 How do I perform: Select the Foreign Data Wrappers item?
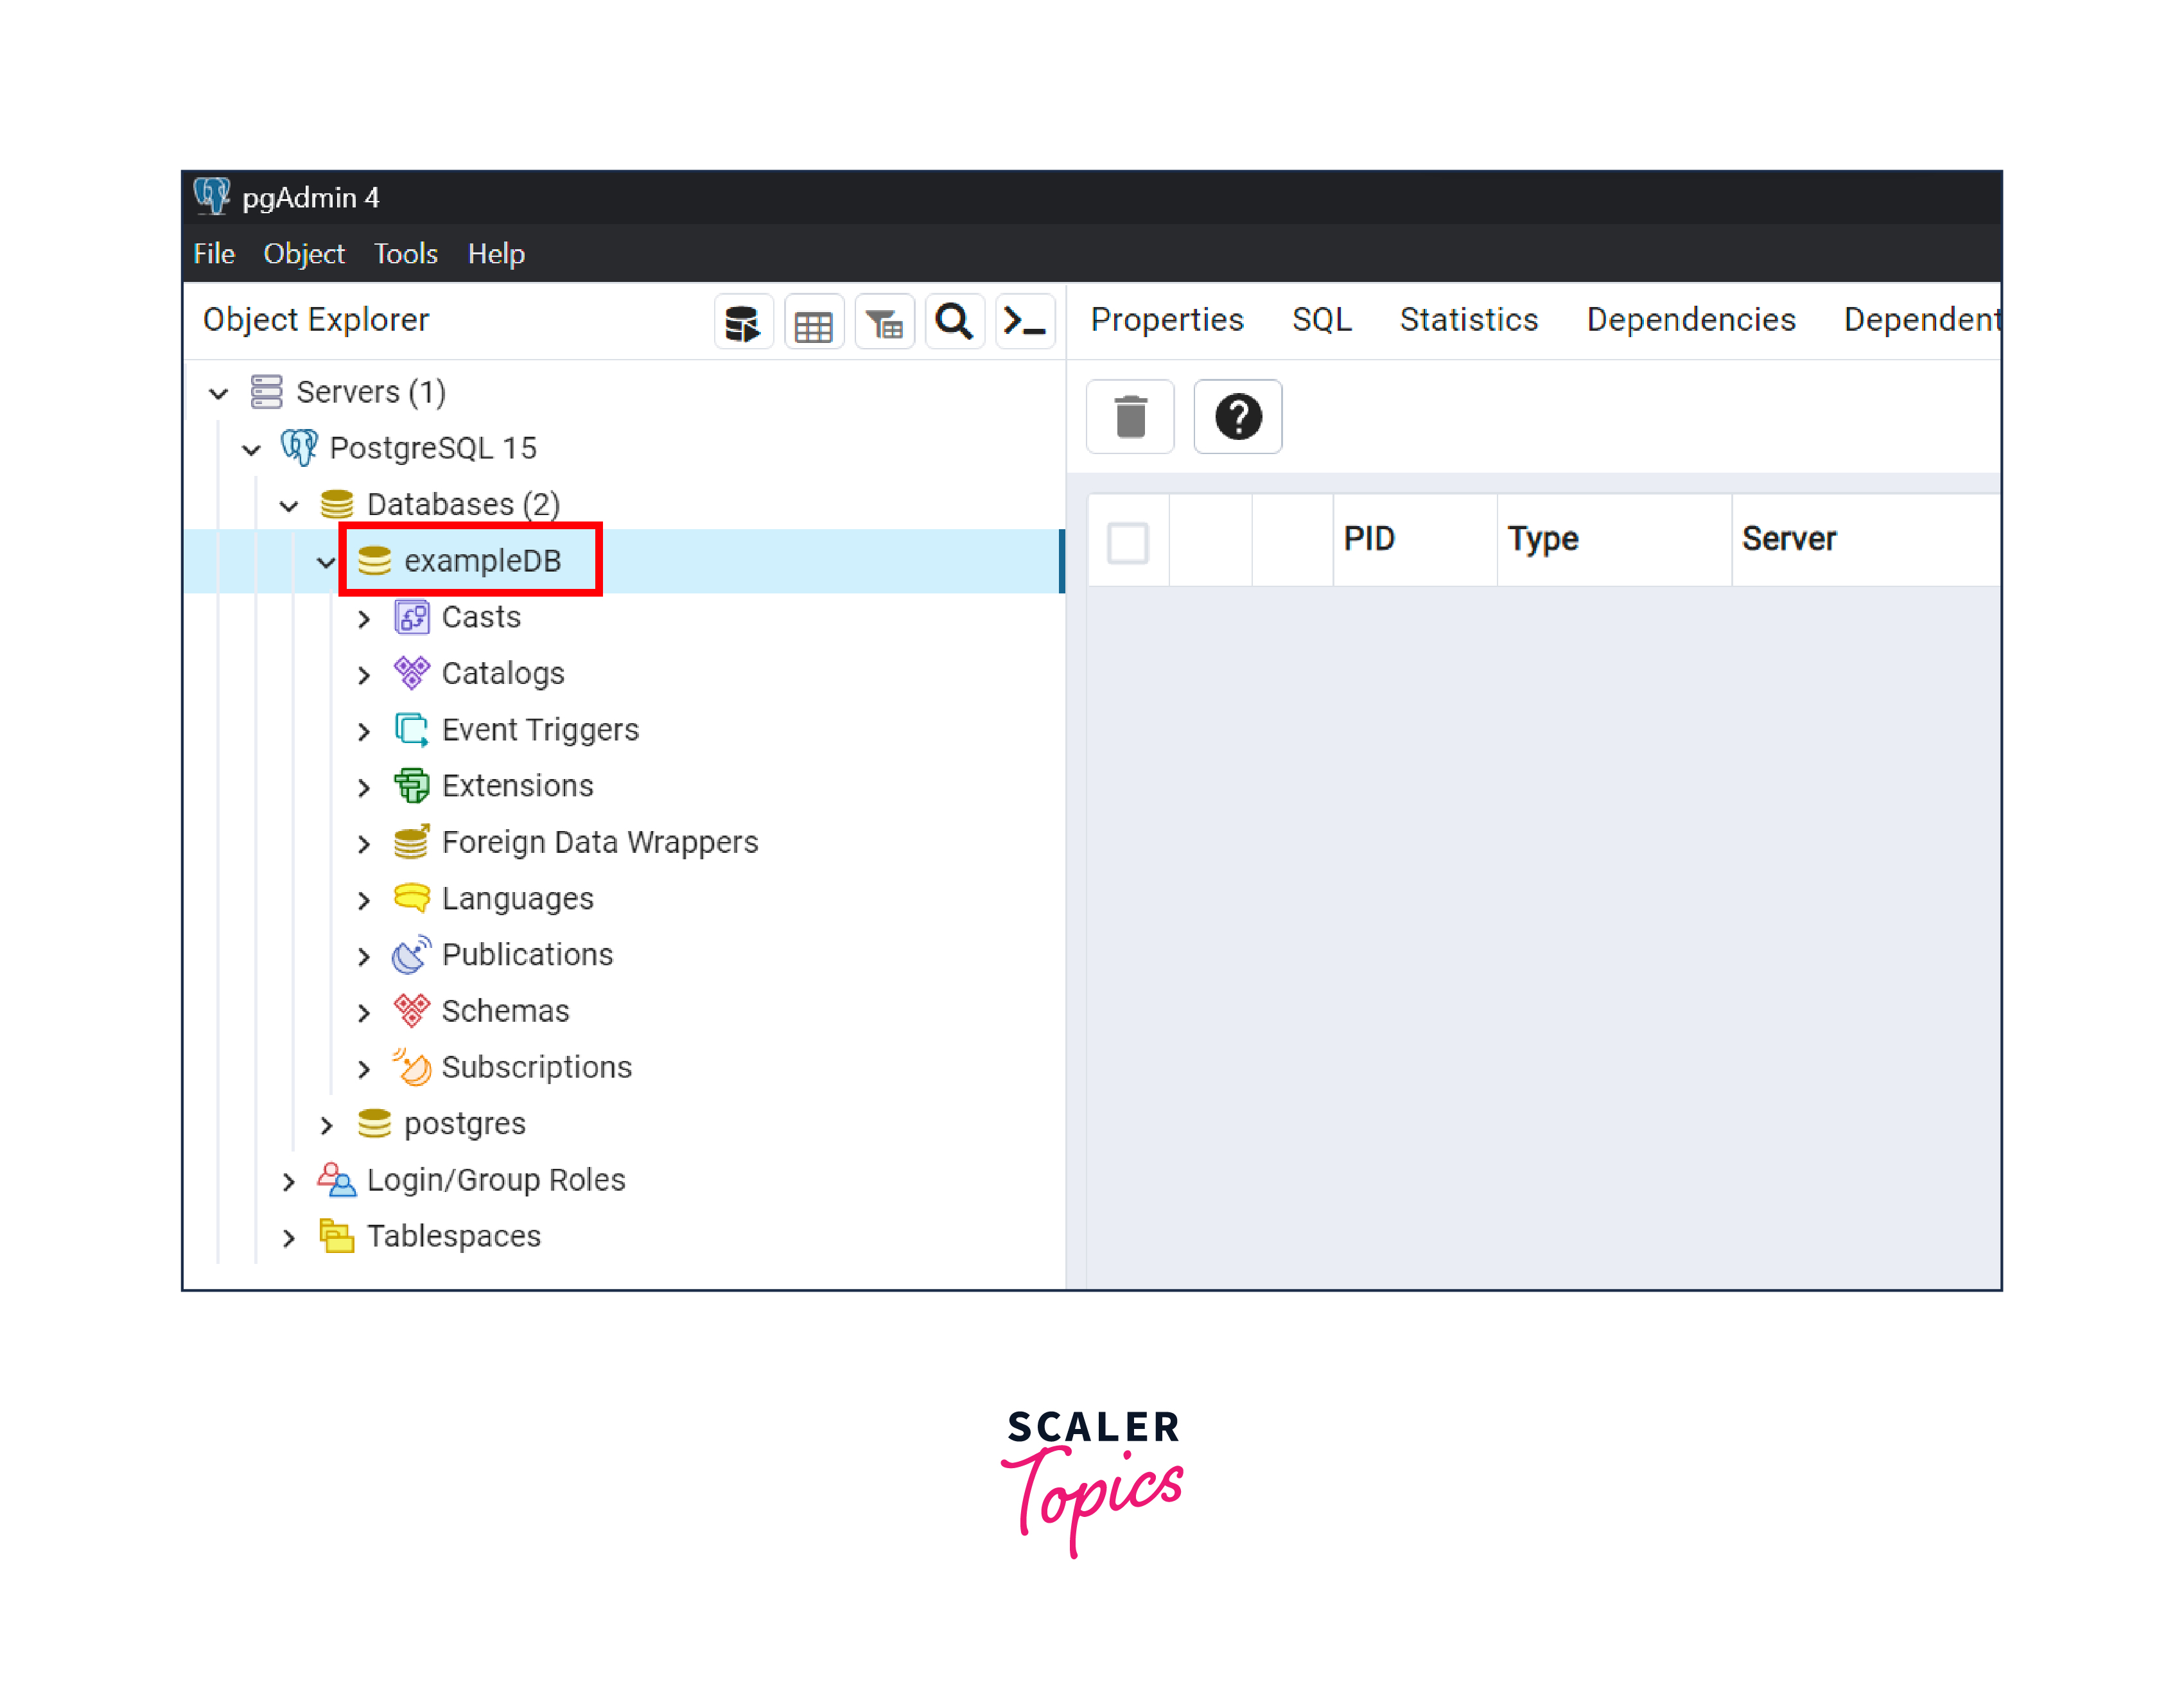[599, 842]
